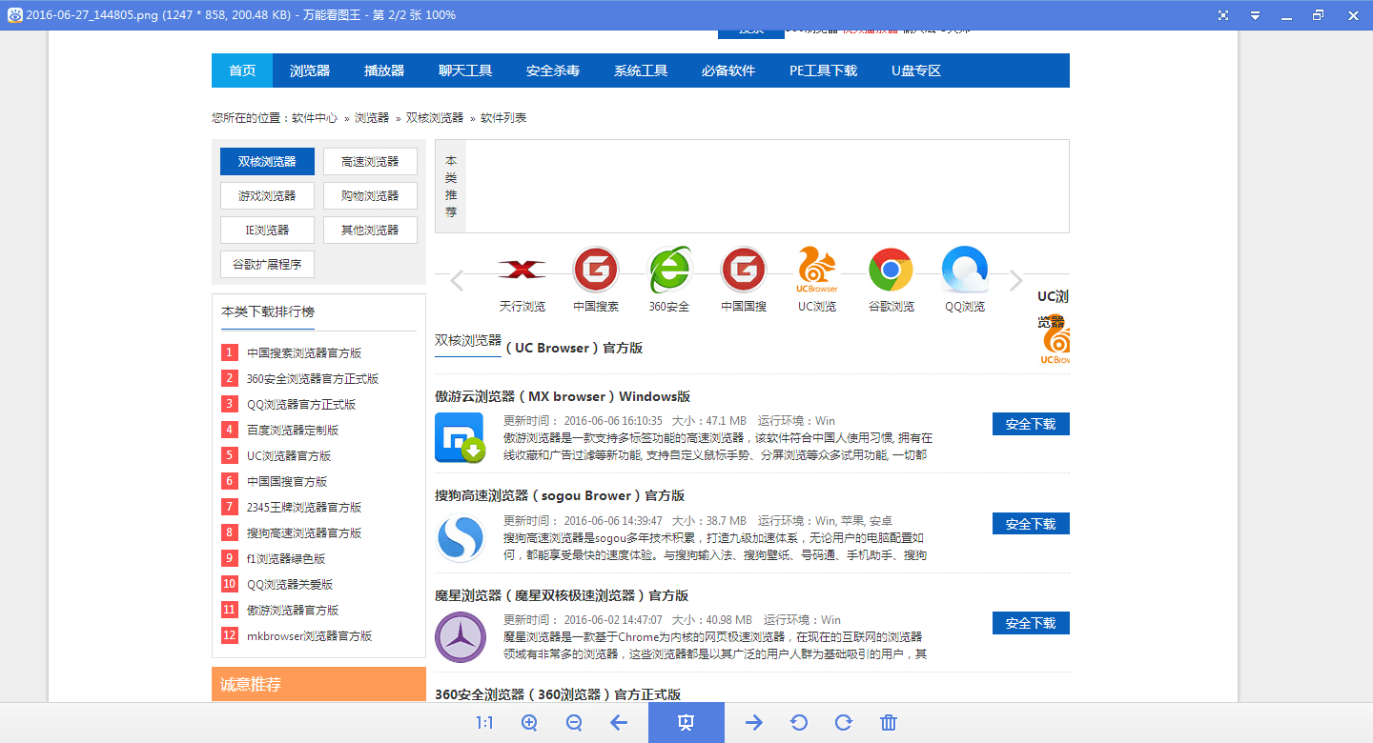Open title 傲游云浏览器（MX browser）Windows版
This screenshot has width=1373, height=743.
pos(563,396)
